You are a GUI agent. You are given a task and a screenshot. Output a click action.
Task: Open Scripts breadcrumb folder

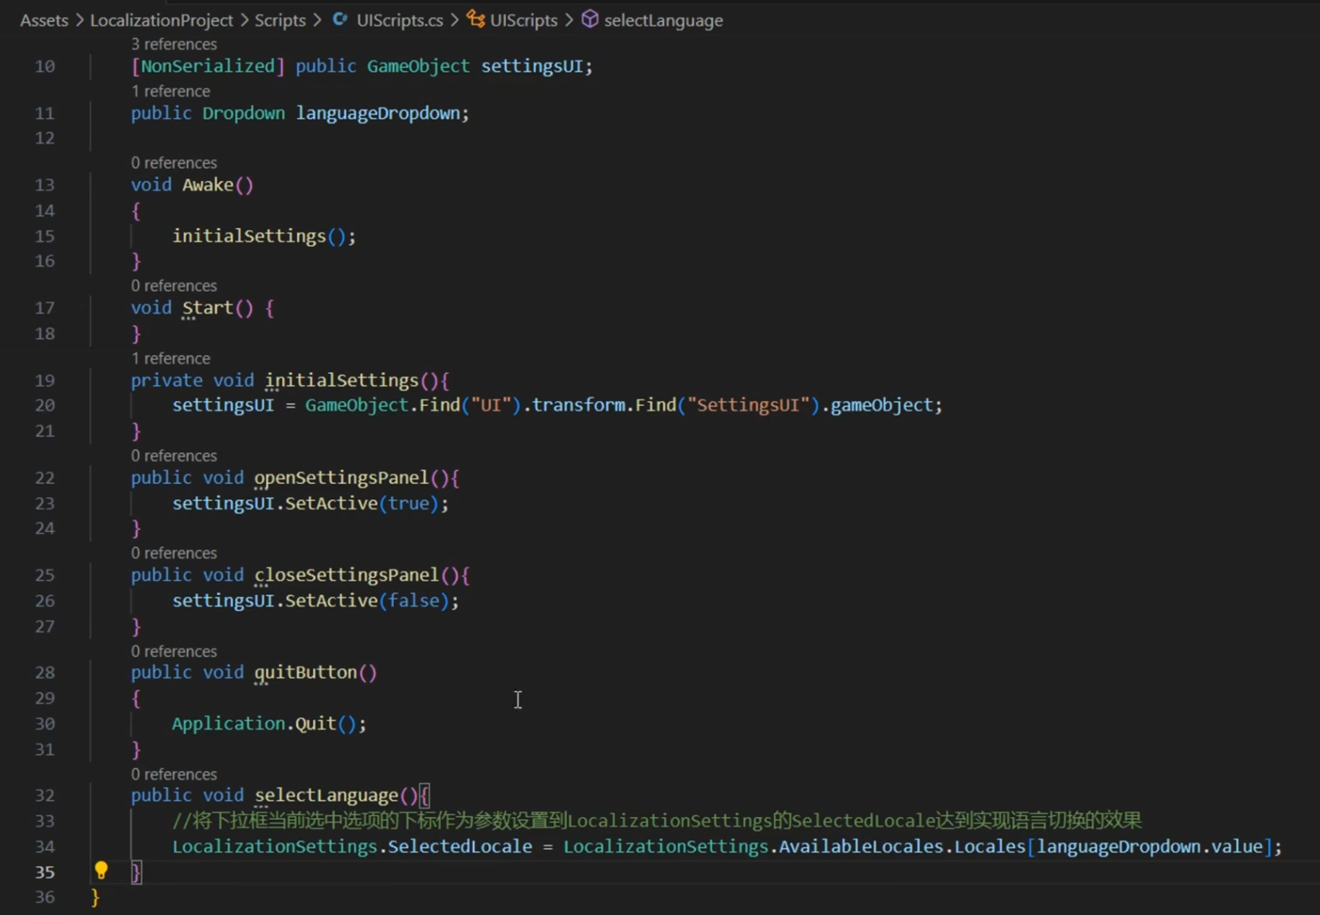(x=280, y=21)
